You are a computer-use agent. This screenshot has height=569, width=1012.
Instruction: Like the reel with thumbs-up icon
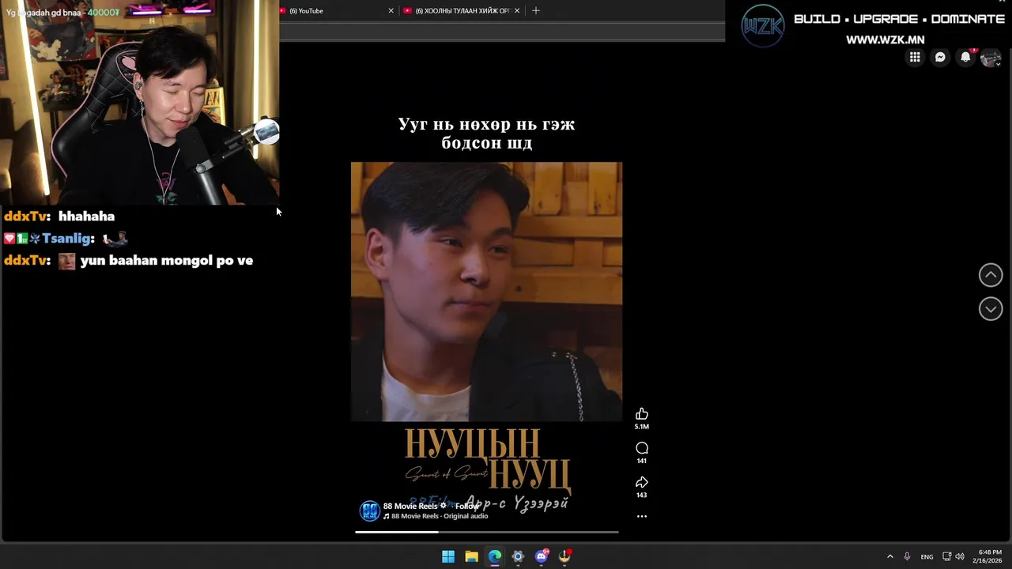tap(642, 414)
